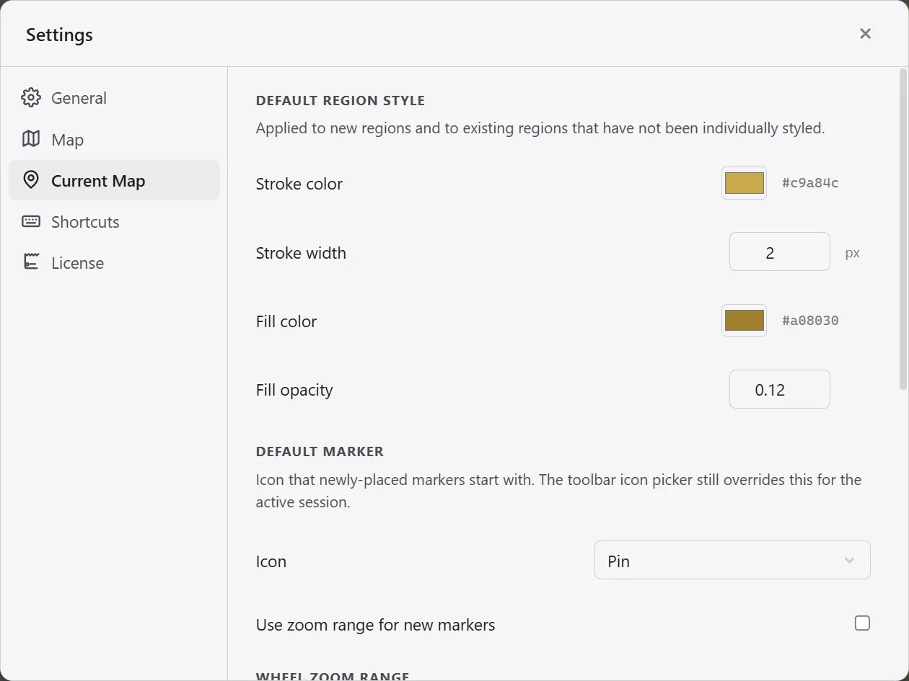This screenshot has width=909, height=681.
Task: Click the Current Map pin icon
Action: (31, 180)
